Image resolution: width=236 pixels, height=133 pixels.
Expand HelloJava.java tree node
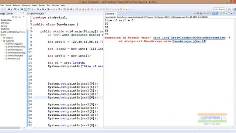[x=4, y=59]
